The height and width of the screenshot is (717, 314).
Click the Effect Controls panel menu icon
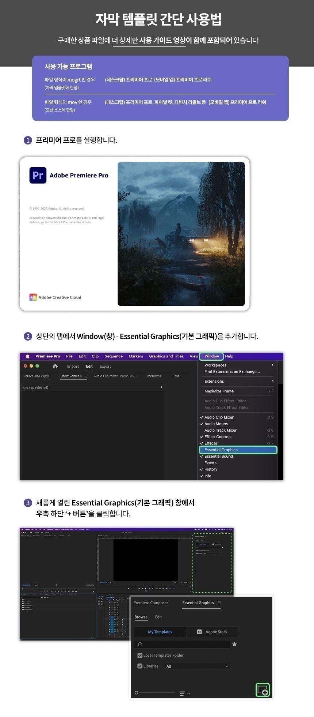coord(86,376)
